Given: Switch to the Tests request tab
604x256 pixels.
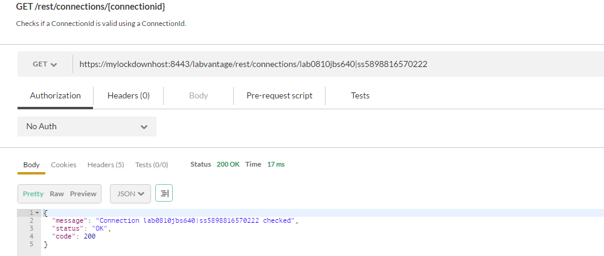Looking at the screenshot, I should [360, 95].
